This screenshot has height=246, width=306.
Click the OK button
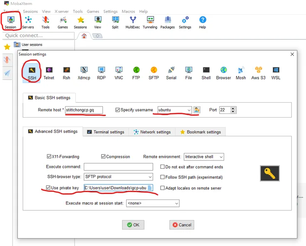[x=133, y=225]
